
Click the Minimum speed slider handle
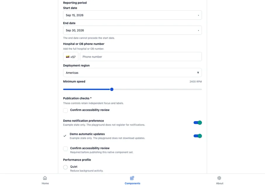pos(112,89)
